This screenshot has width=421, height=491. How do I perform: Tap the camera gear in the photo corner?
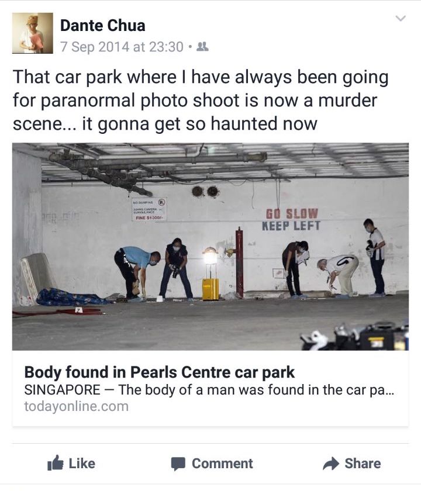[x=354, y=337]
